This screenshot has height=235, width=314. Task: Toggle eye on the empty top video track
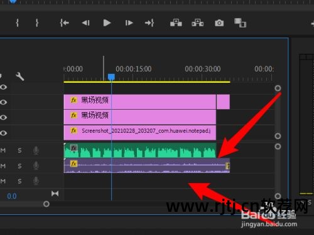tap(3, 87)
